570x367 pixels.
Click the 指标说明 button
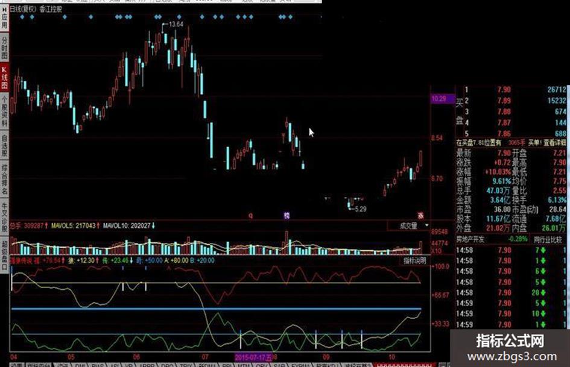pos(414,260)
